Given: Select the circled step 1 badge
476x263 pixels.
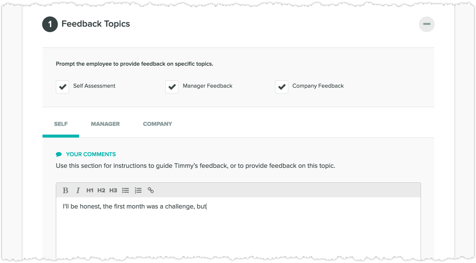Looking at the screenshot, I should click(x=50, y=24).
